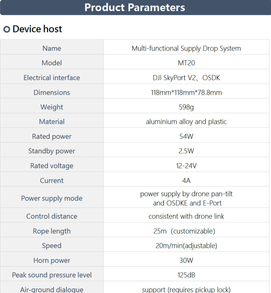This screenshot has height=293, width=271.
Task: Click the 598g weight value
Action: pyautogui.click(x=186, y=107)
